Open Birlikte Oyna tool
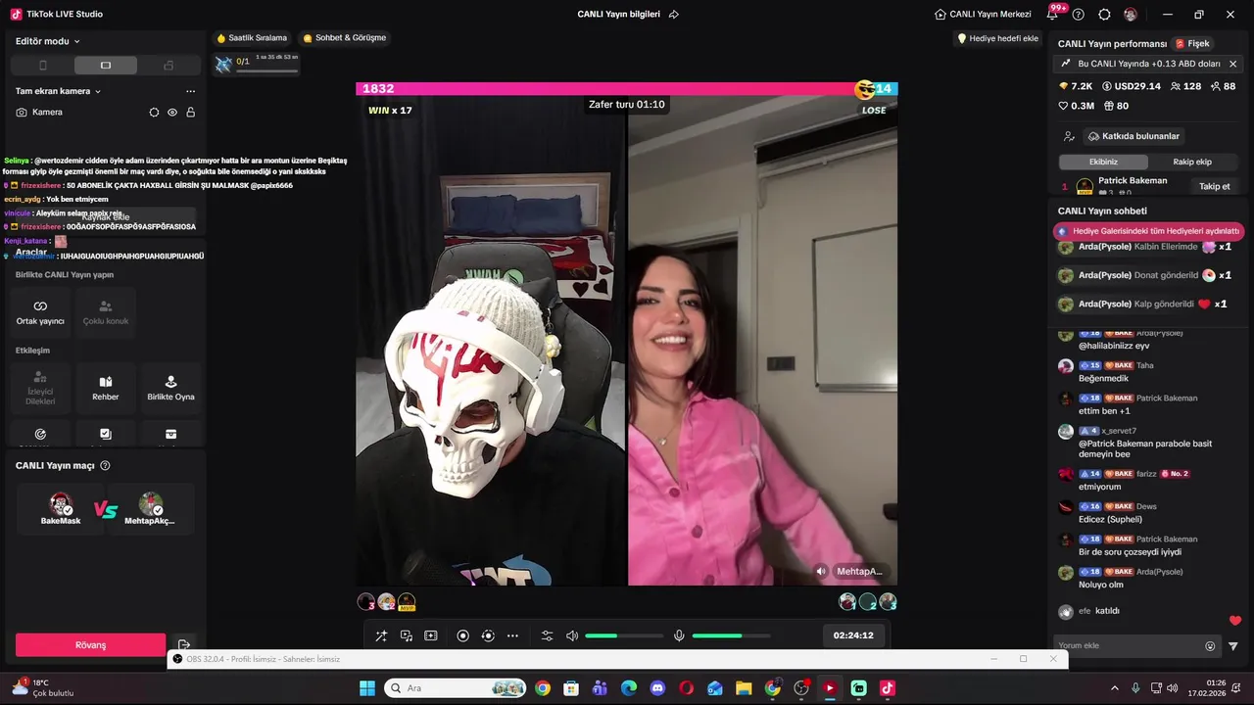 click(x=170, y=388)
